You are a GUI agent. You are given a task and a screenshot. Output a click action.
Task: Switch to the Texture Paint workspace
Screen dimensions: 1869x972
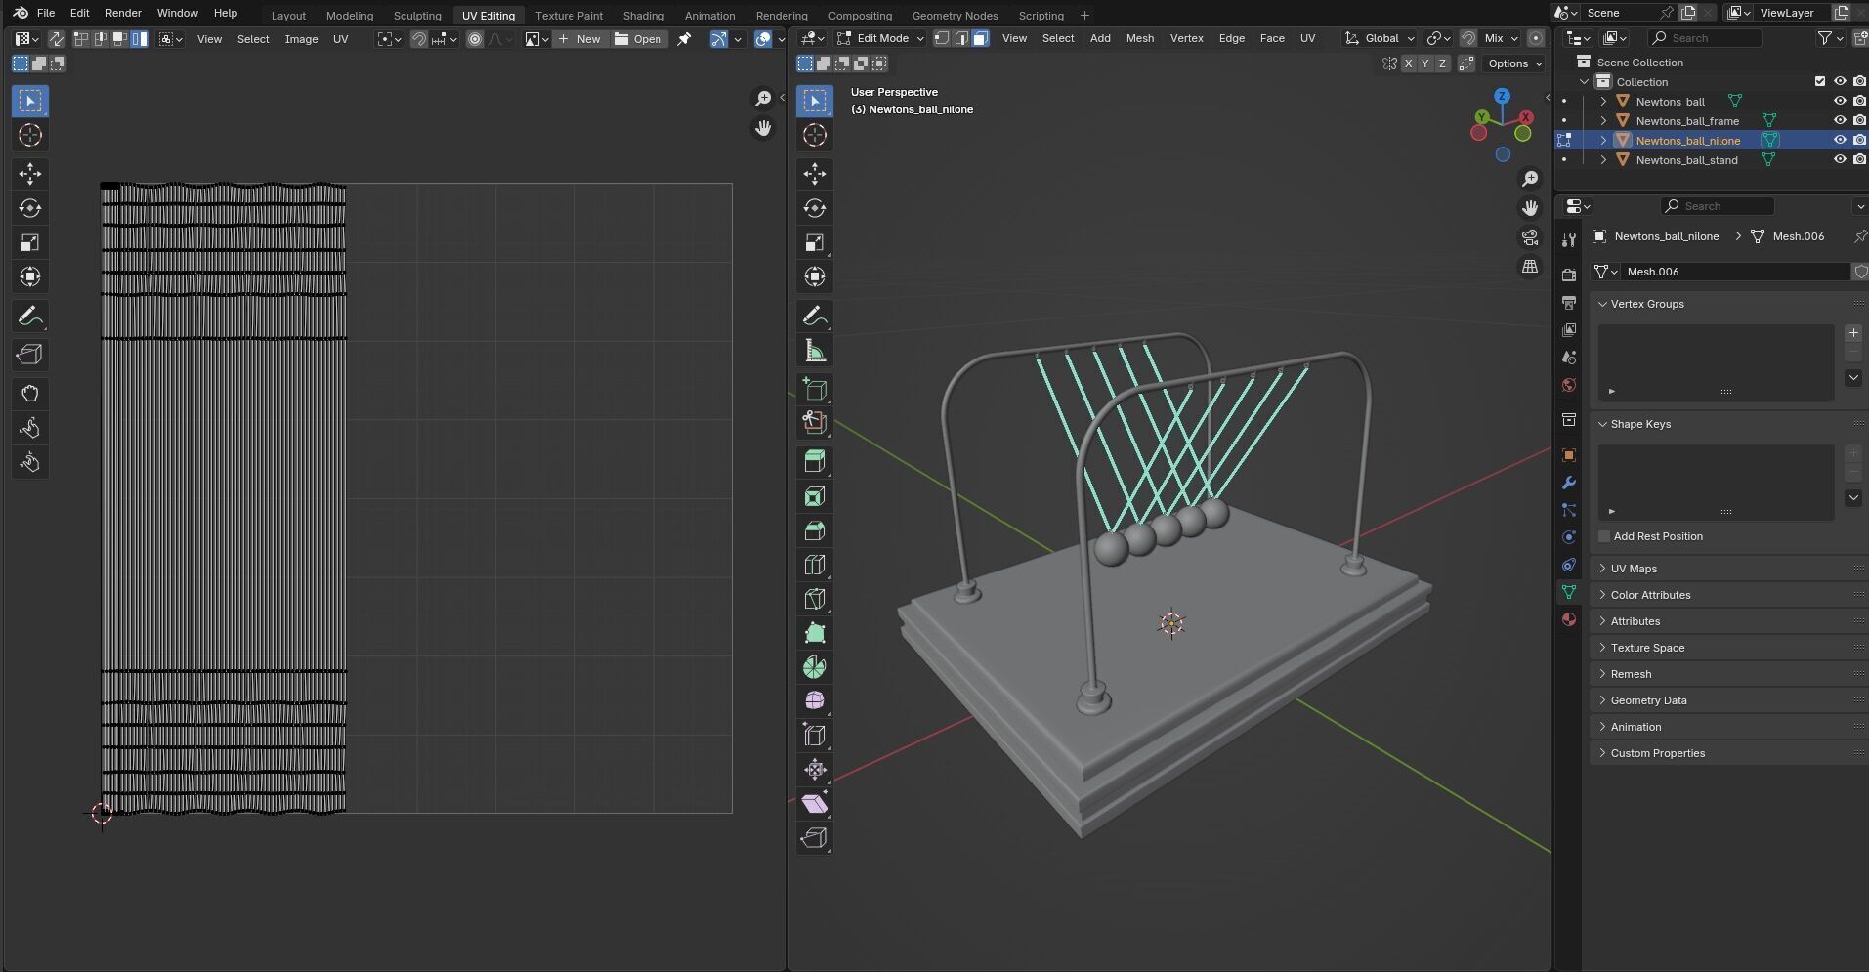point(569,15)
